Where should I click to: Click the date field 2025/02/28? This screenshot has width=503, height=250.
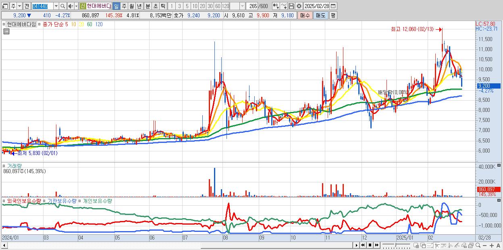pos(316,6)
